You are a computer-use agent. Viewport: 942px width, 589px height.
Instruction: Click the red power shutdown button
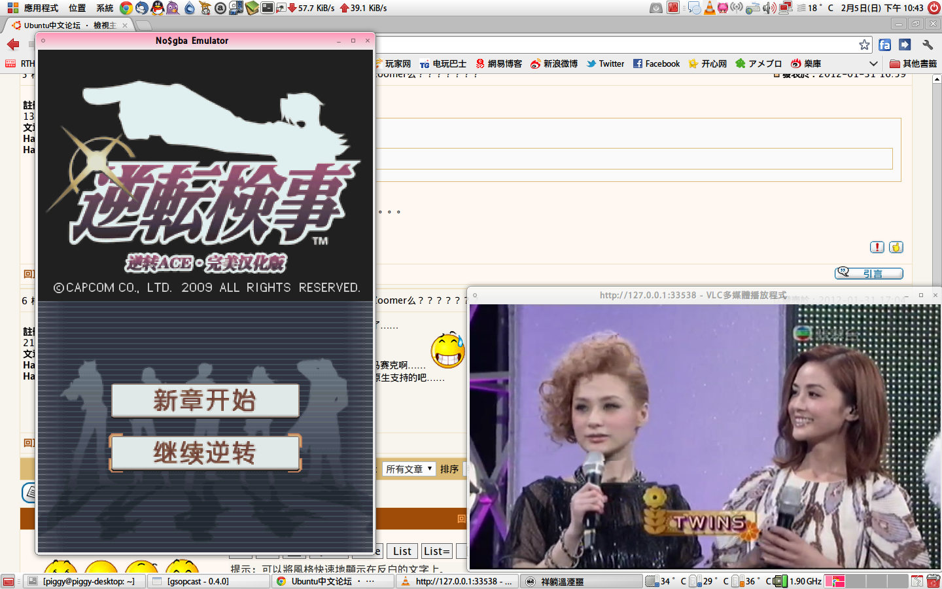(x=934, y=8)
